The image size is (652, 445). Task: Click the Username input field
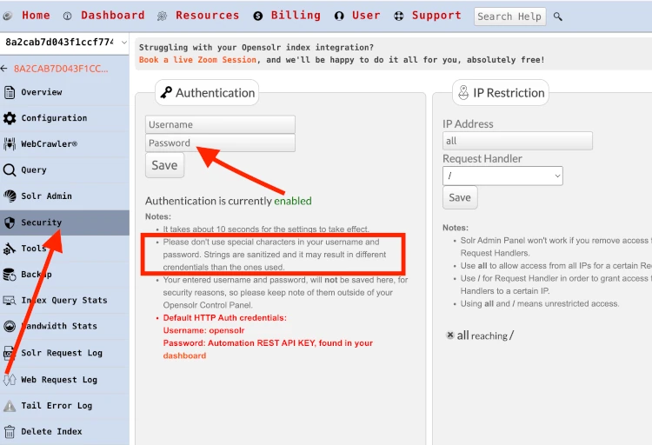pyautogui.click(x=220, y=124)
